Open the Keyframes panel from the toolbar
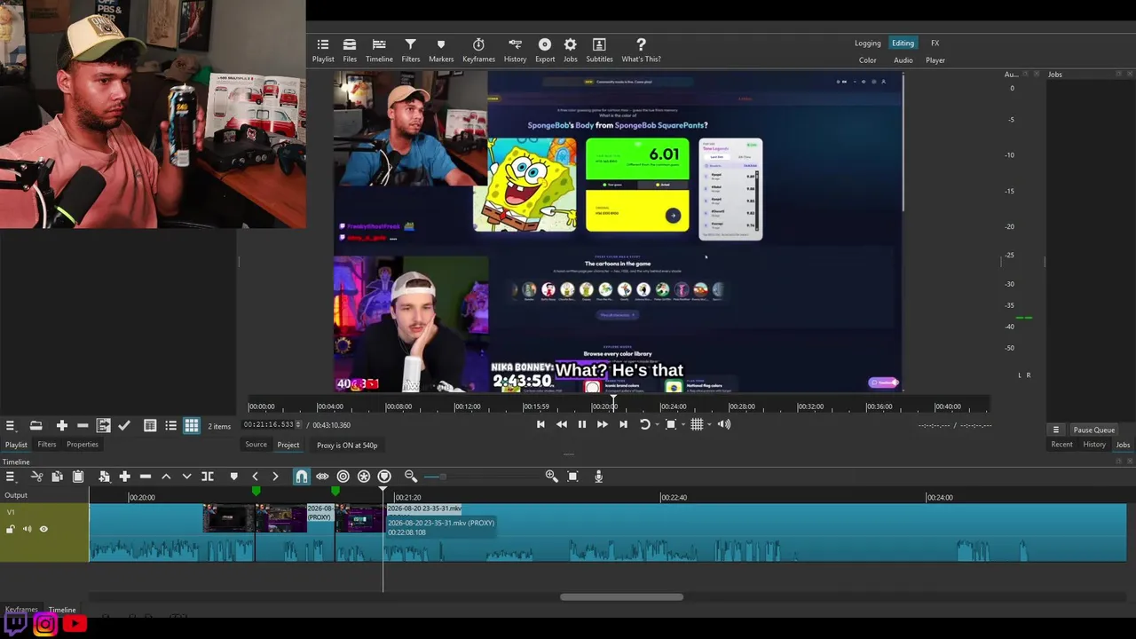Screen dimensions: 1136x639 (478, 51)
